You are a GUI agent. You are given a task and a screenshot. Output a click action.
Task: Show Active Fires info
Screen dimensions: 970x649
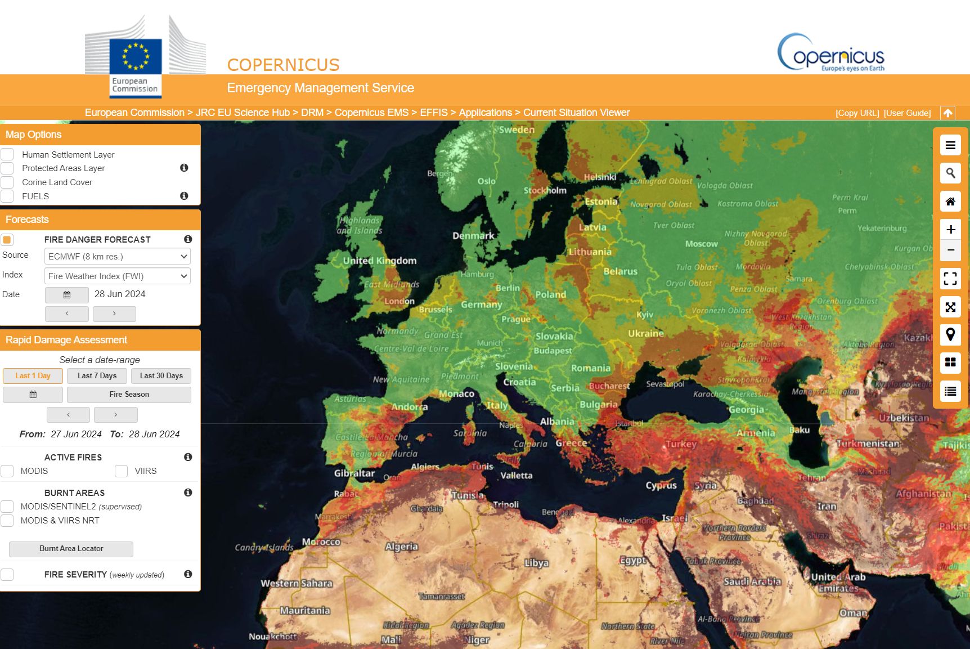coord(188,457)
